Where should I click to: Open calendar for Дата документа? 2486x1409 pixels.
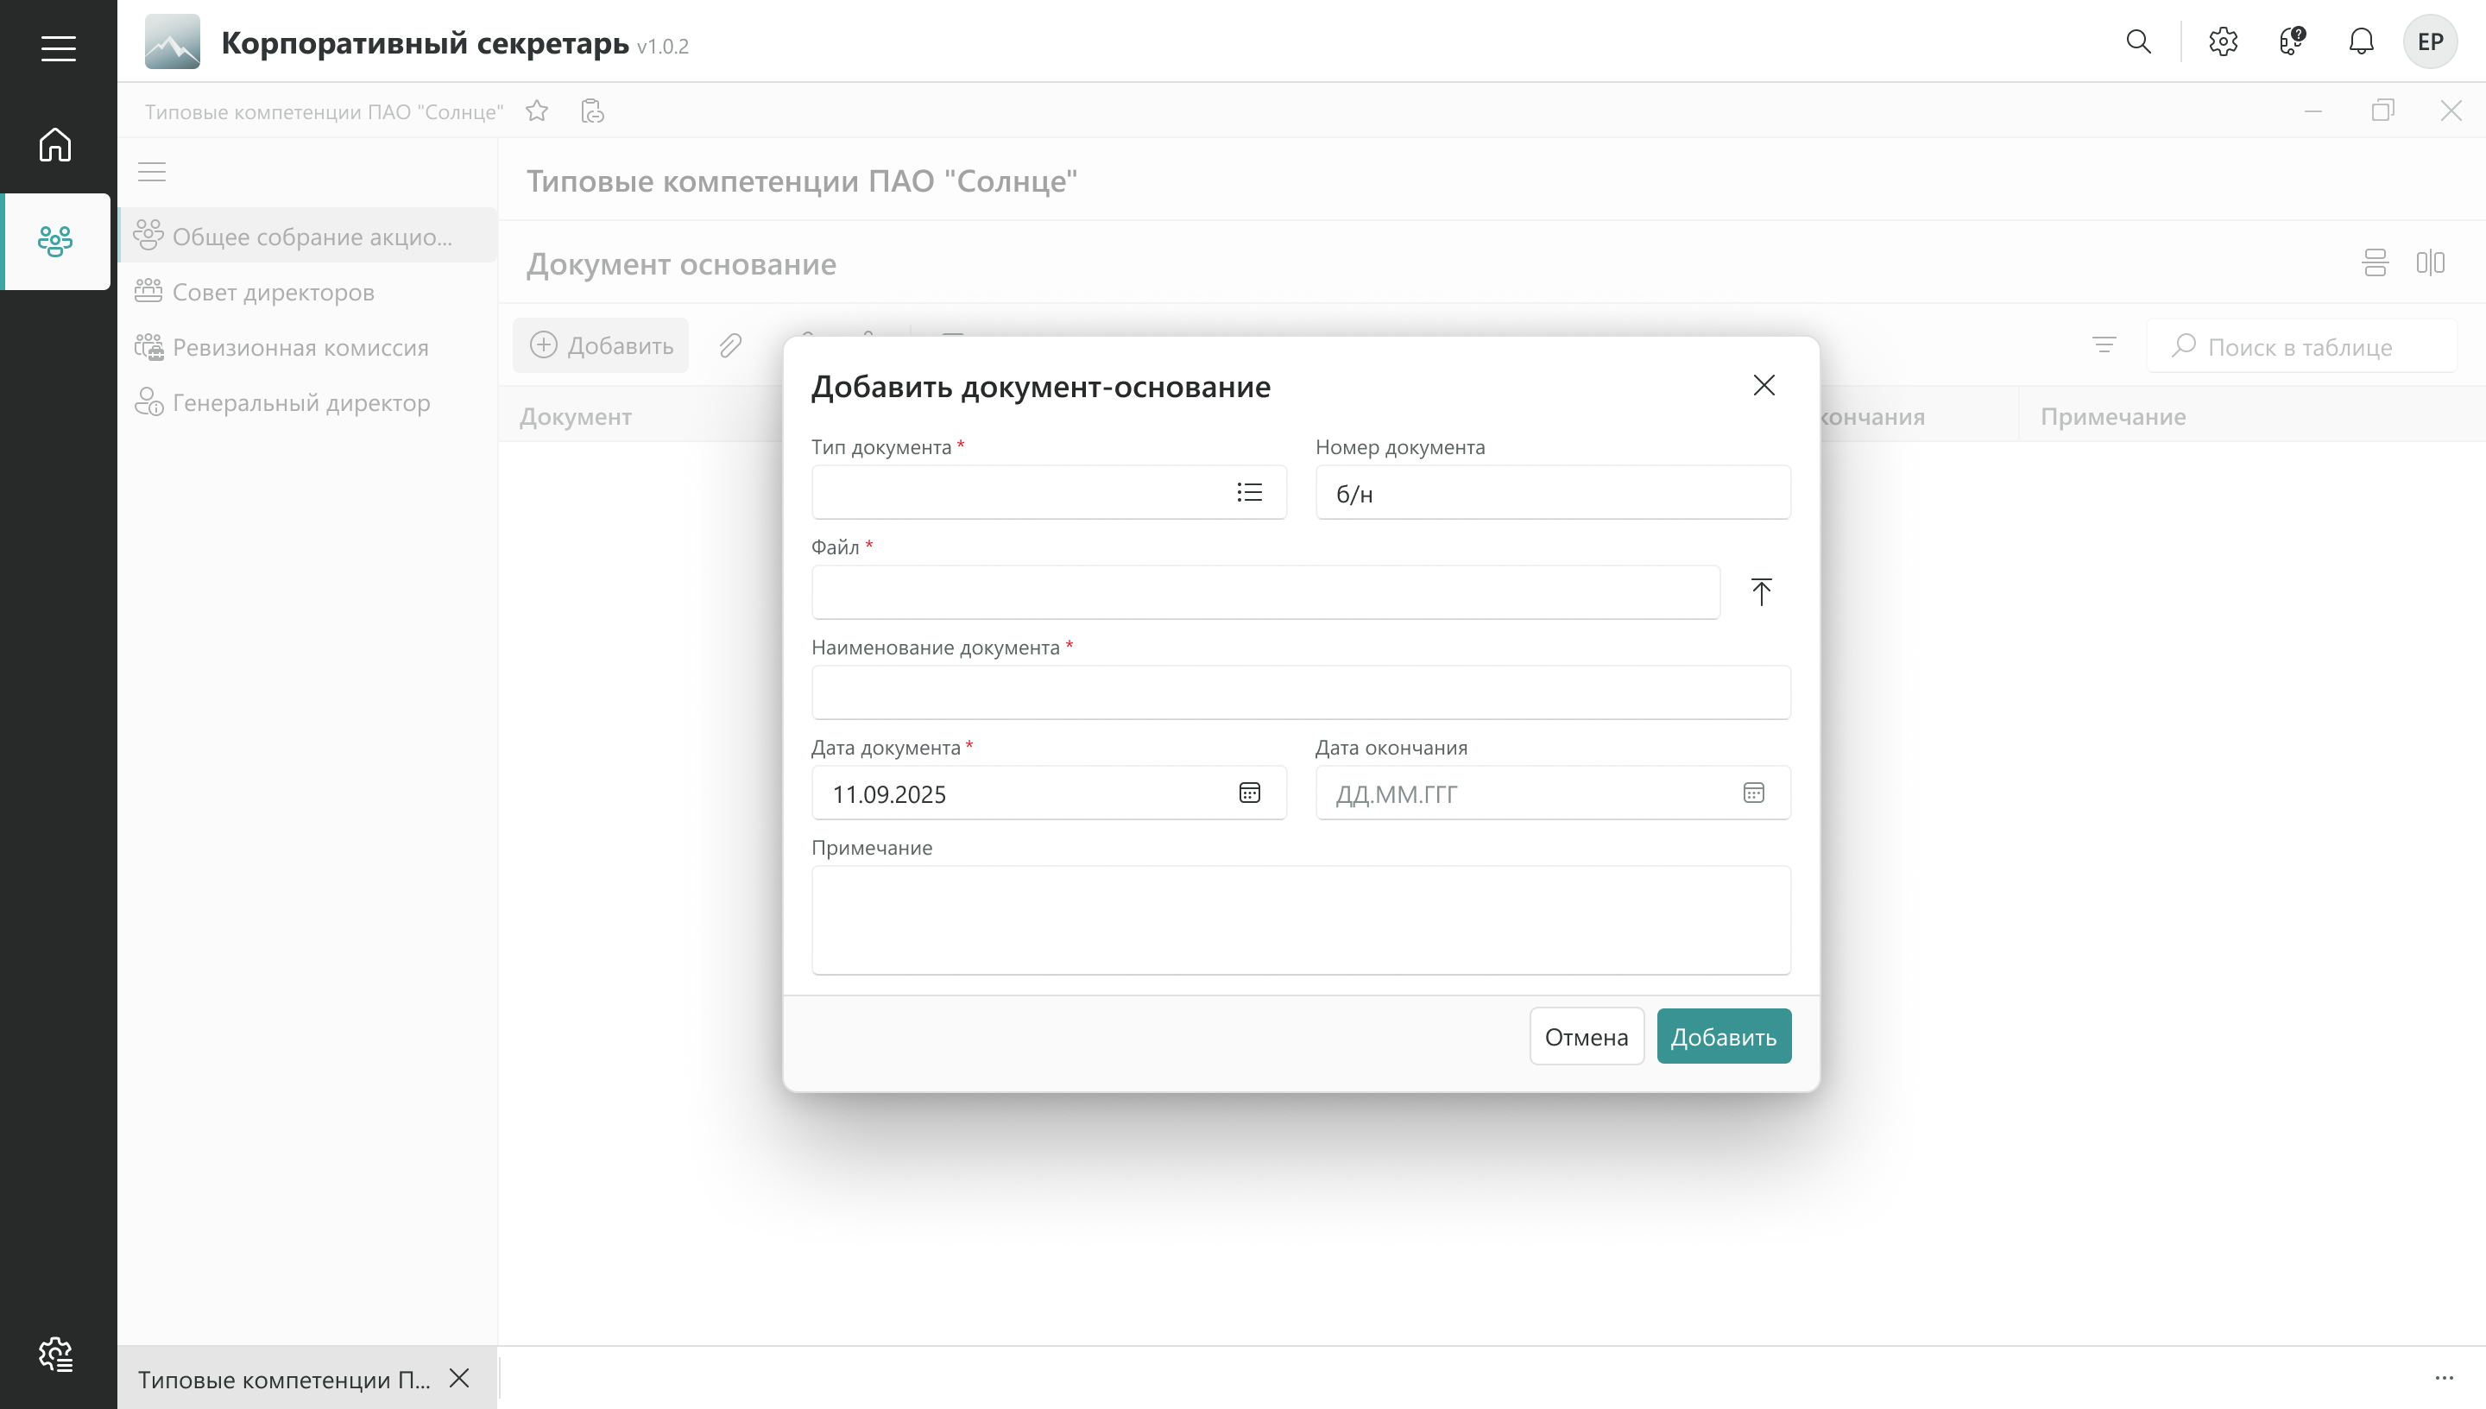tap(1249, 793)
